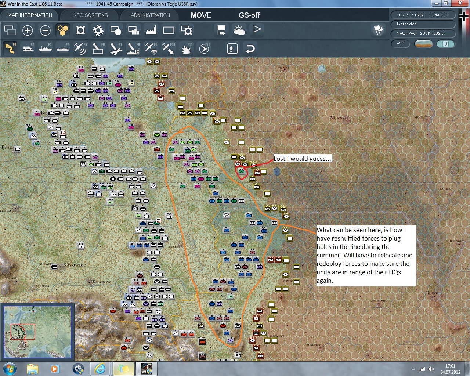Select the F1 move mode icon
470x376 pixels.
click(10, 48)
